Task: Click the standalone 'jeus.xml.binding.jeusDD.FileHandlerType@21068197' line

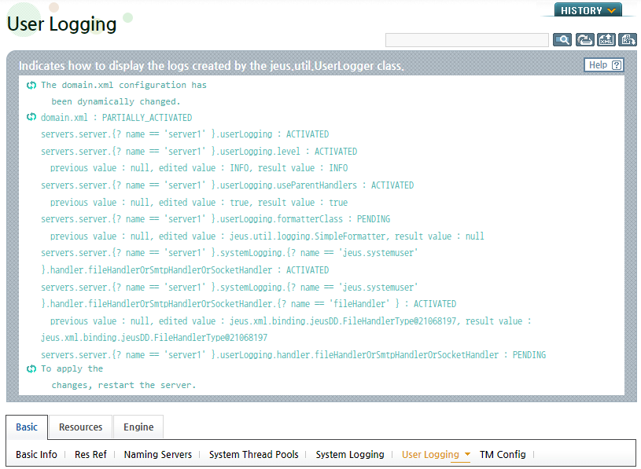Action: [153, 338]
